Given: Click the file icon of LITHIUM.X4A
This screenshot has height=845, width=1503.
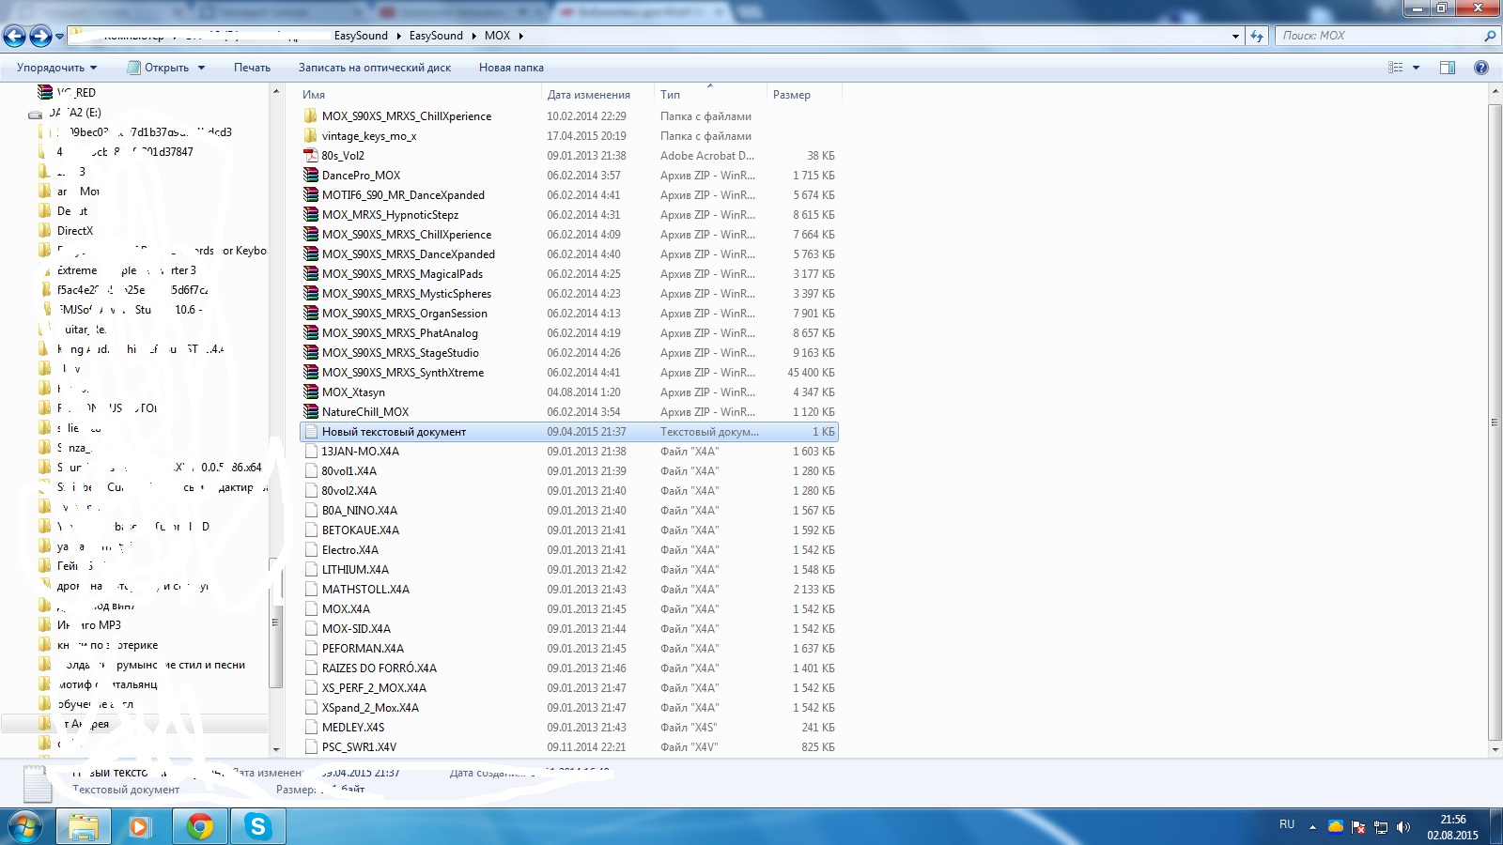Looking at the screenshot, I should coord(311,570).
